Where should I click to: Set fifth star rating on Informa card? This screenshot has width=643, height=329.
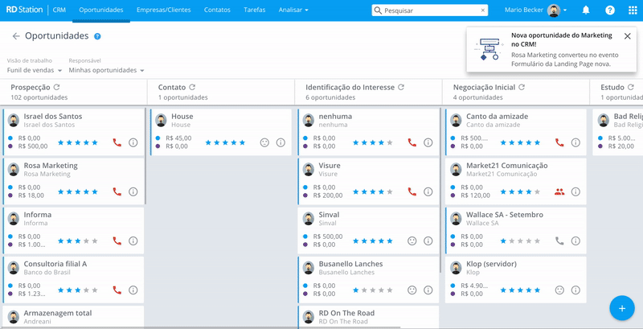point(95,241)
